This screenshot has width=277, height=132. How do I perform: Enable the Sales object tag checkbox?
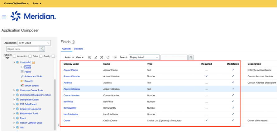click(x=30, y=56)
